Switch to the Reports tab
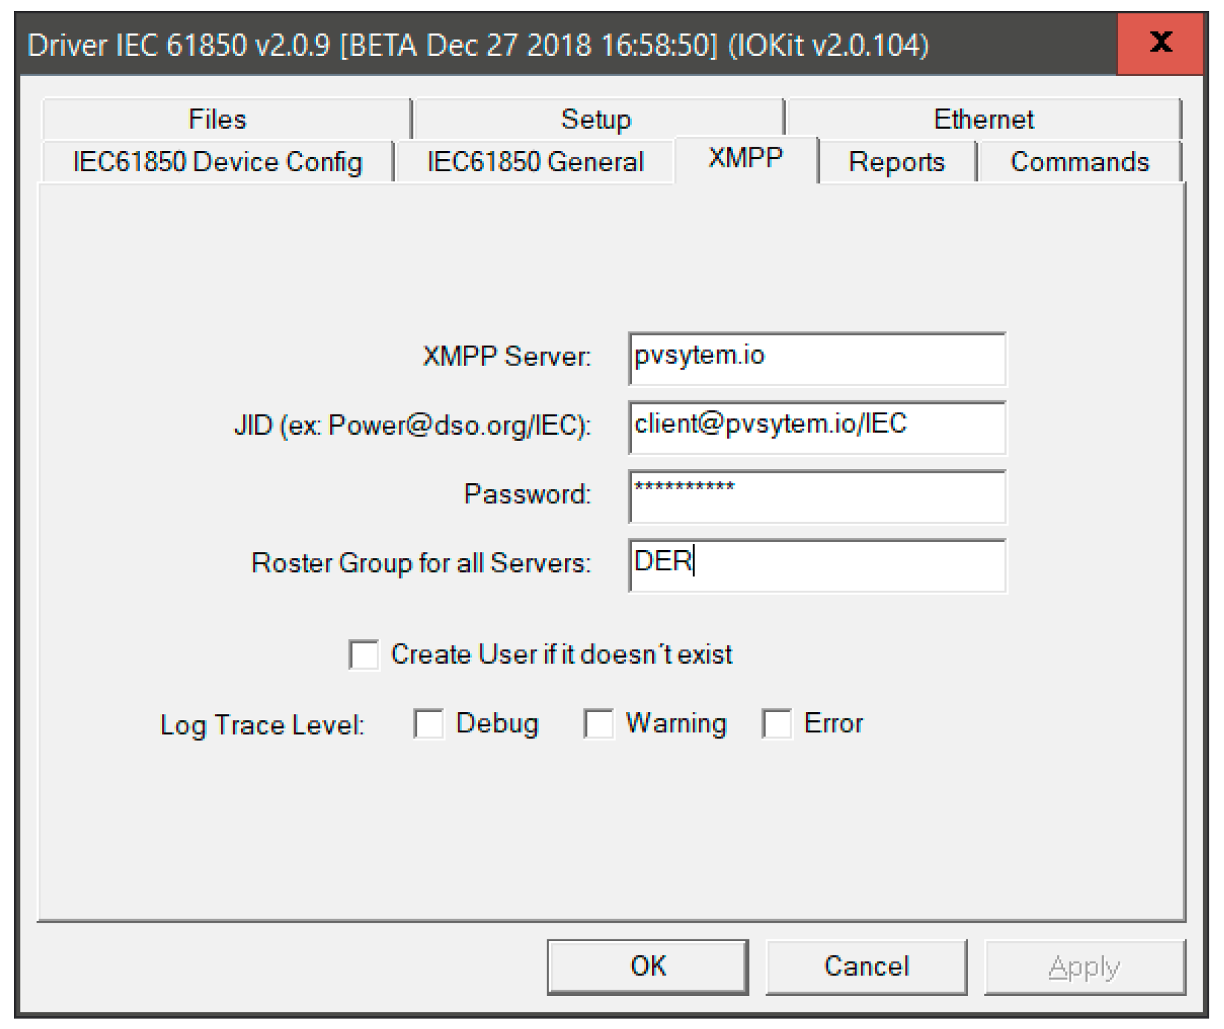The height and width of the screenshot is (1029, 1224). [x=896, y=162]
